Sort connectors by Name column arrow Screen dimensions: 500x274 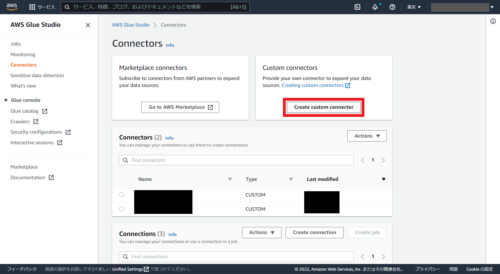click(230, 179)
